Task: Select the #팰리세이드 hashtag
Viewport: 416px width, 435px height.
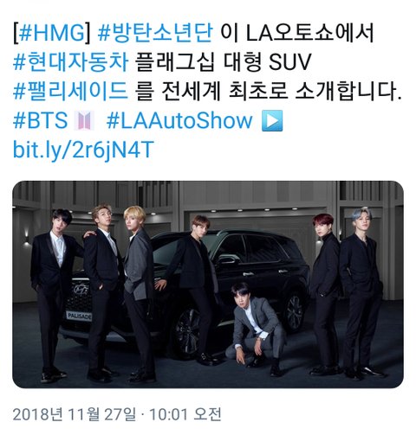Action: click(x=70, y=91)
